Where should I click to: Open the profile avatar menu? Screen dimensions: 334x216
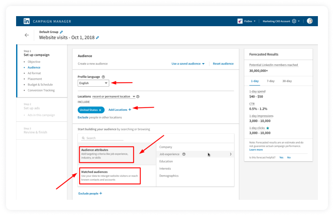(310, 21)
